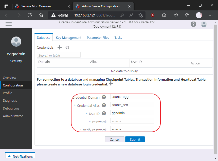This screenshot has height=161, width=218.
Task: Click Credential Domain help icon
Action: [x=104, y=97]
